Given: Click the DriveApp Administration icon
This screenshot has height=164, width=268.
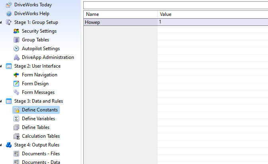Looking at the screenshot, I should (16, 57).
